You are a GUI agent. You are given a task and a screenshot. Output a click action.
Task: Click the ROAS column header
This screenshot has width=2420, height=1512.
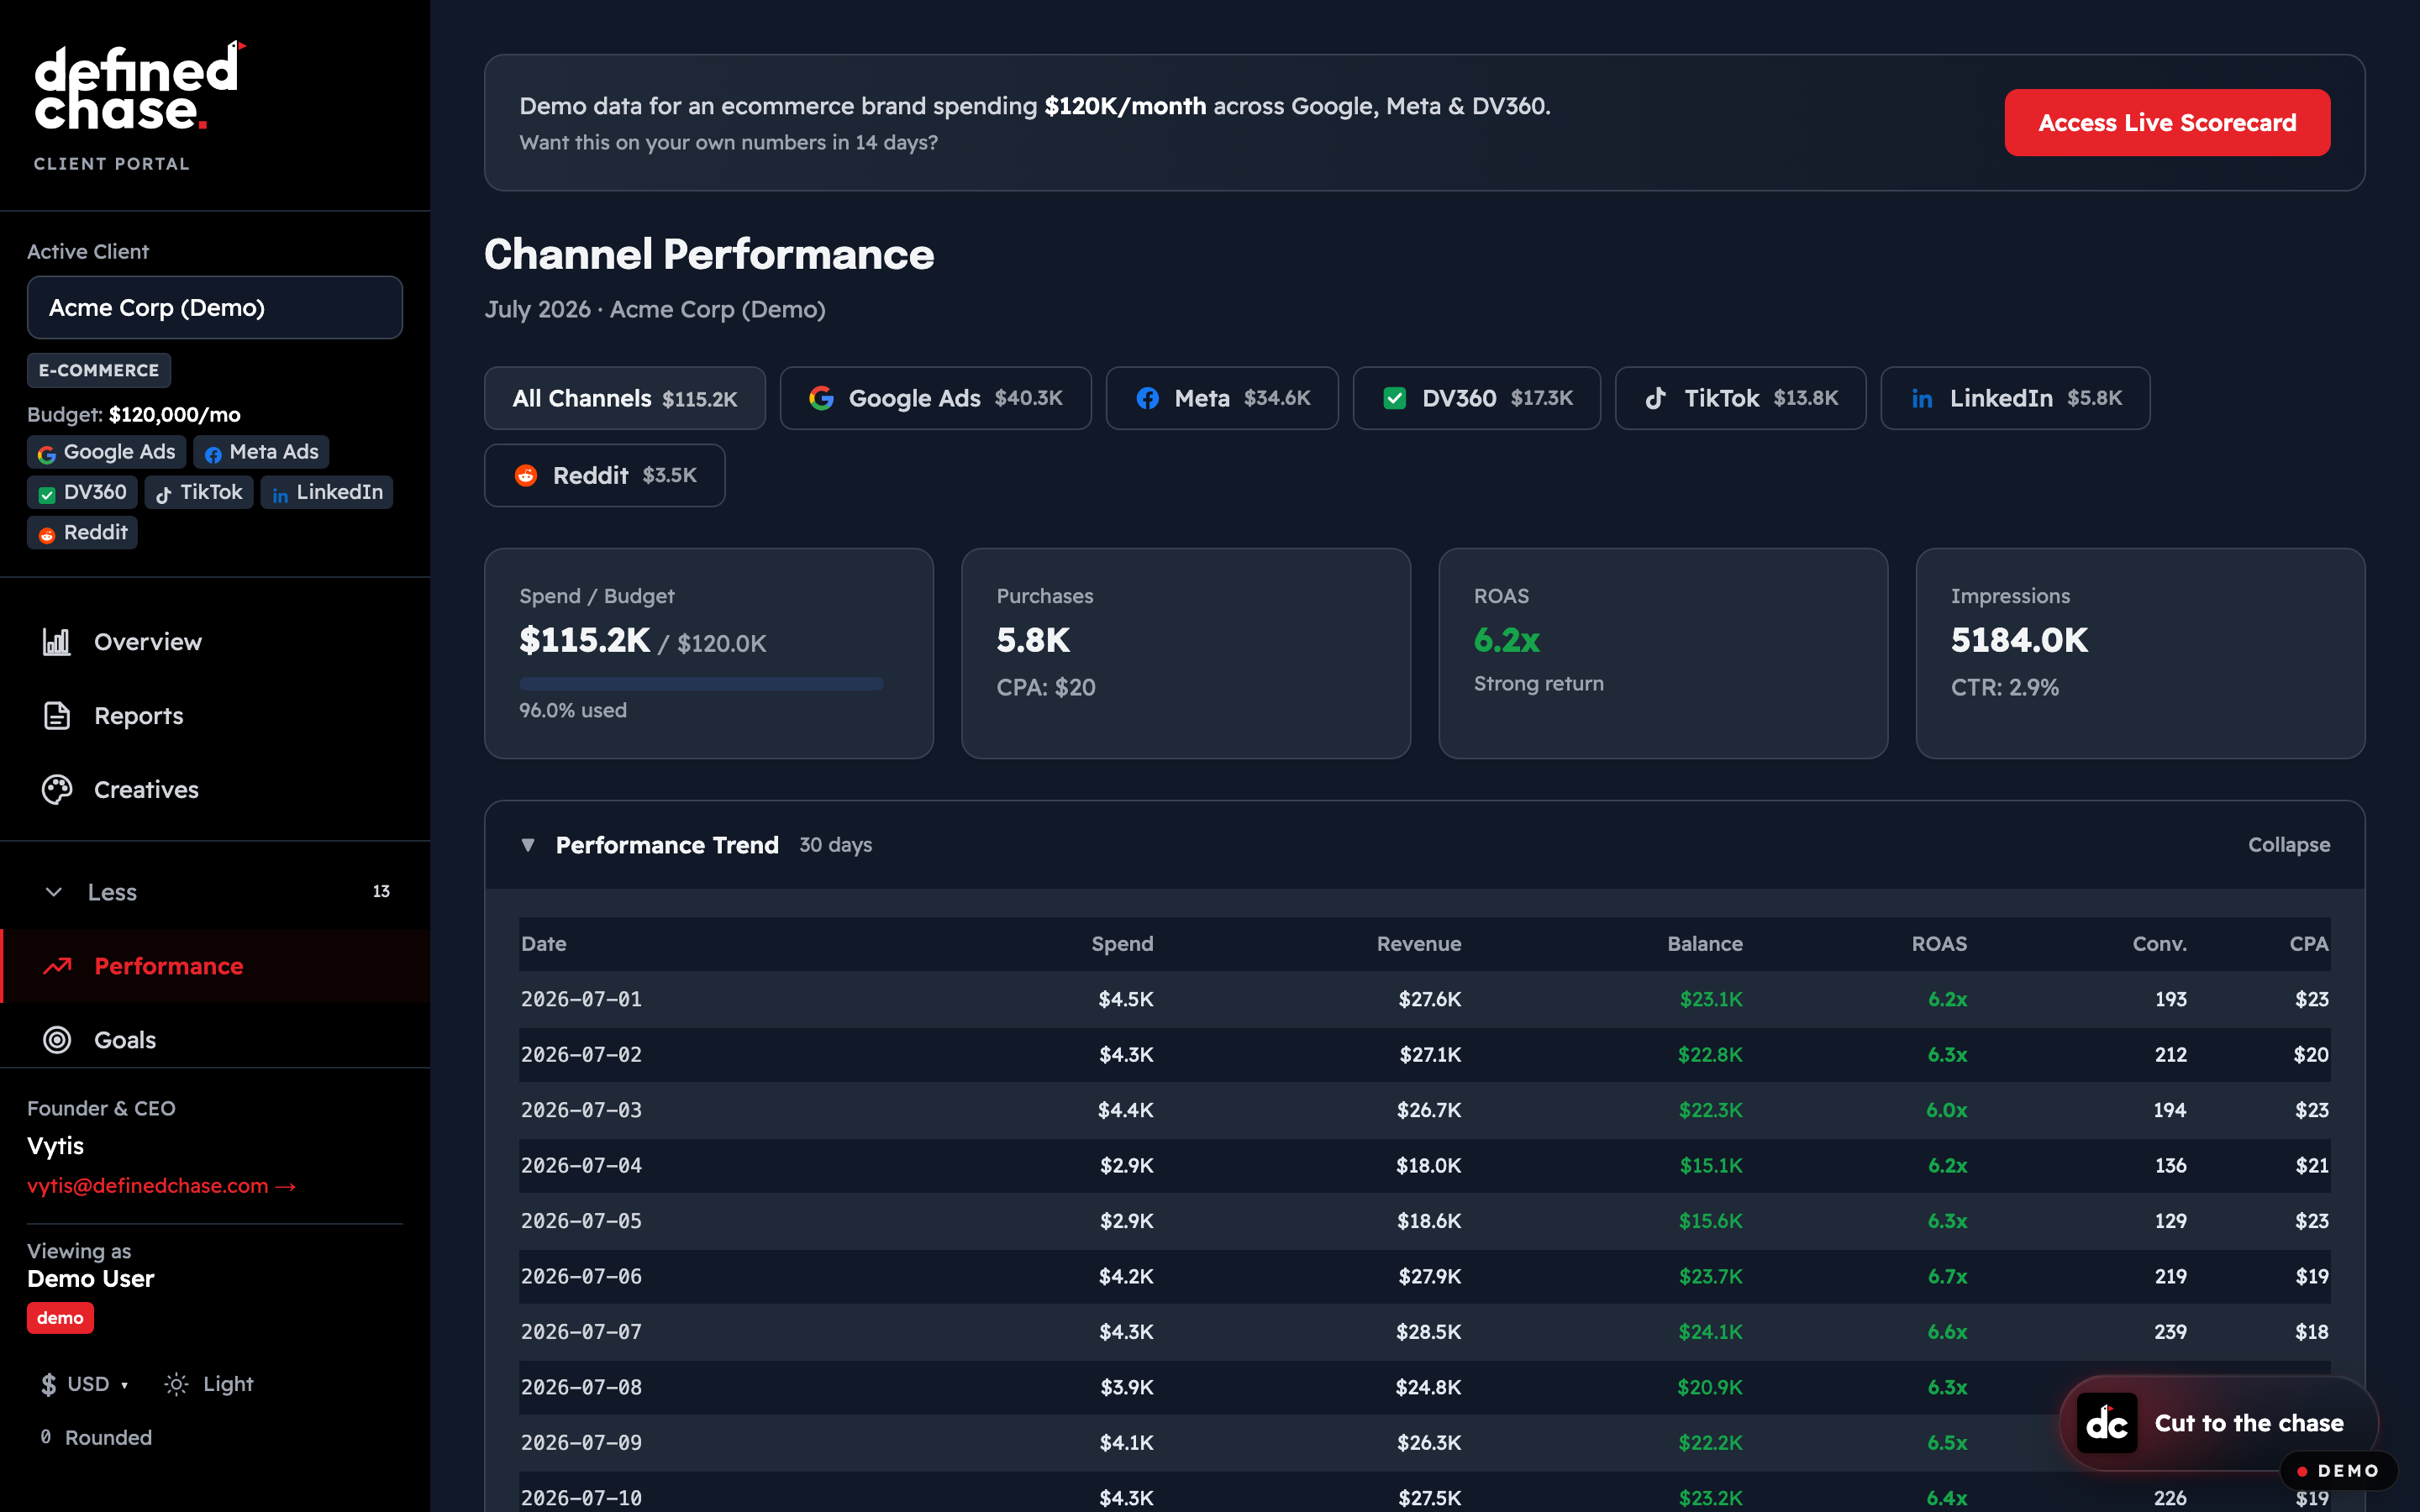tap(1939, 944)
